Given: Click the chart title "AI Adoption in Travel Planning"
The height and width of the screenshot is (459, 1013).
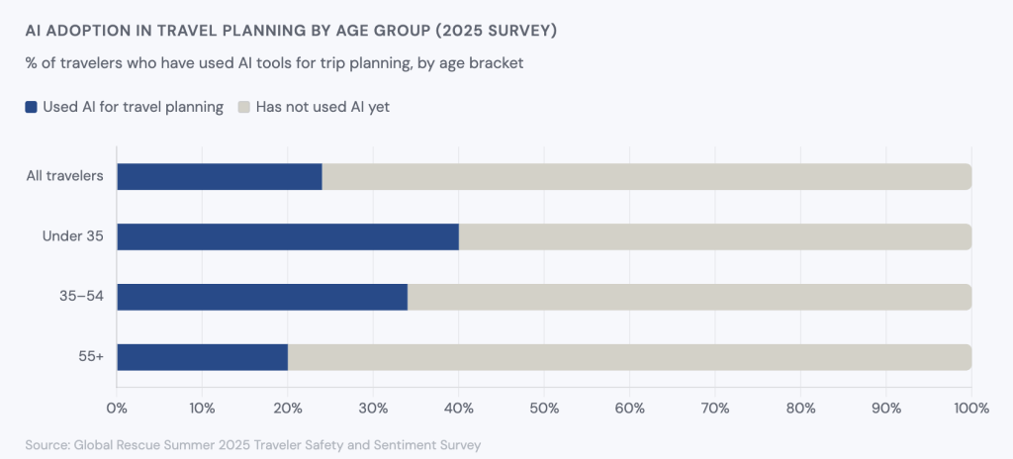Looking at the screenshot, I should click(x=291, y=31).
